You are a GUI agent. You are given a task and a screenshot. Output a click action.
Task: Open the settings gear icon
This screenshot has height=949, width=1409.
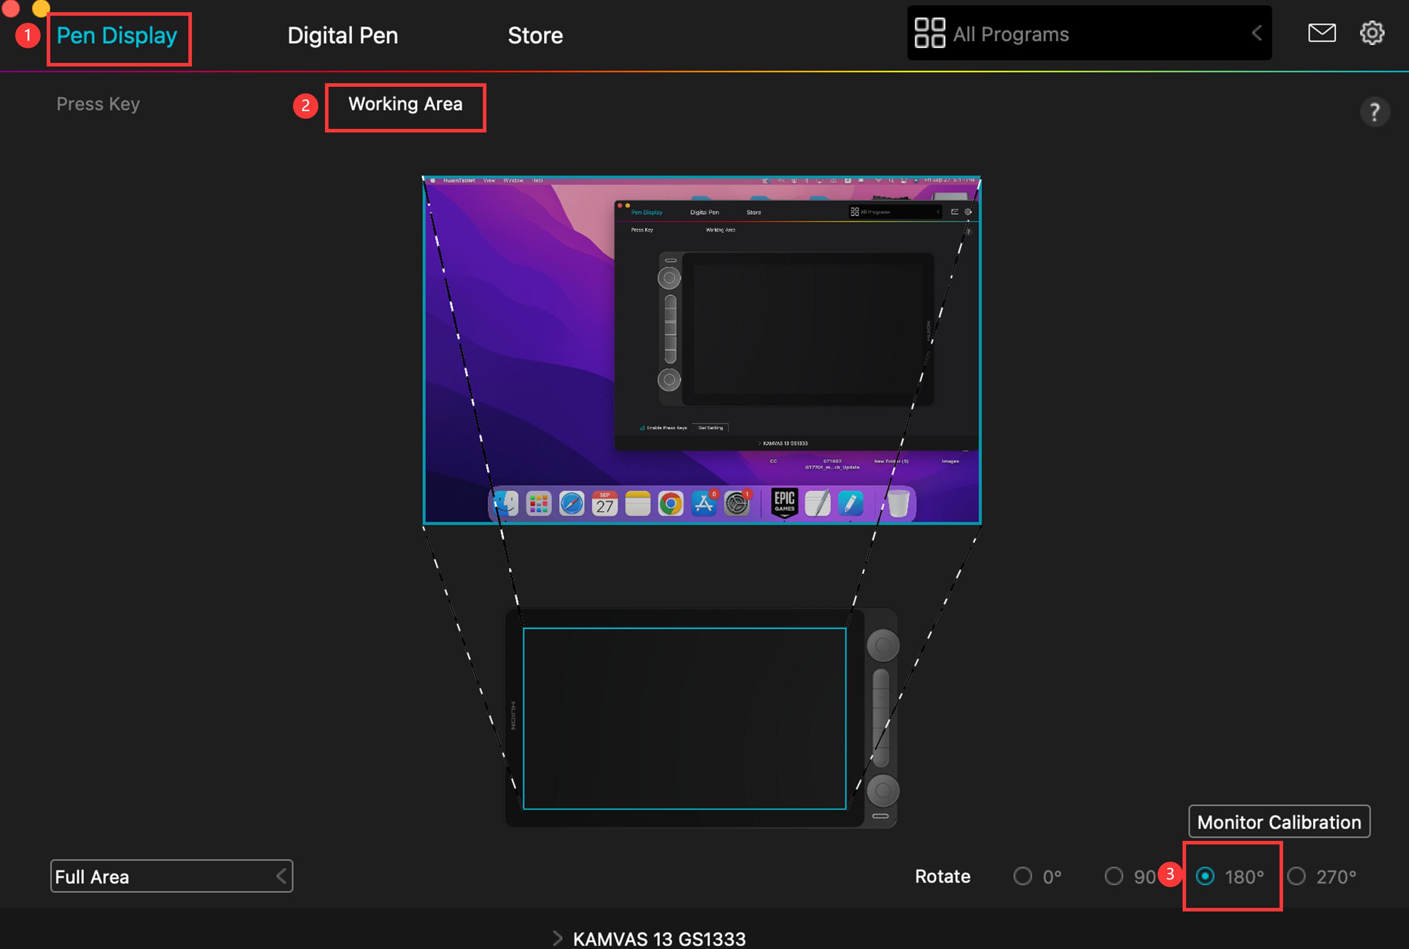[1371, 32]
